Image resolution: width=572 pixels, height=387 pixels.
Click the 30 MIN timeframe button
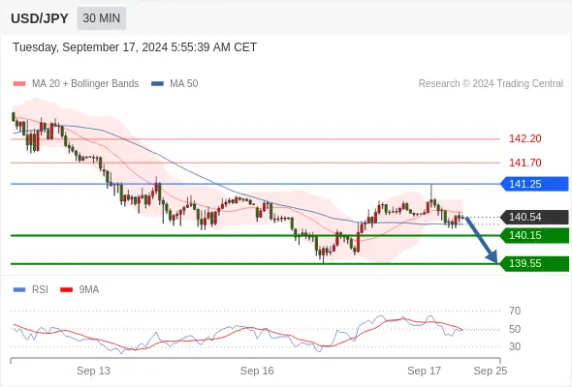(x=102, y=18)
